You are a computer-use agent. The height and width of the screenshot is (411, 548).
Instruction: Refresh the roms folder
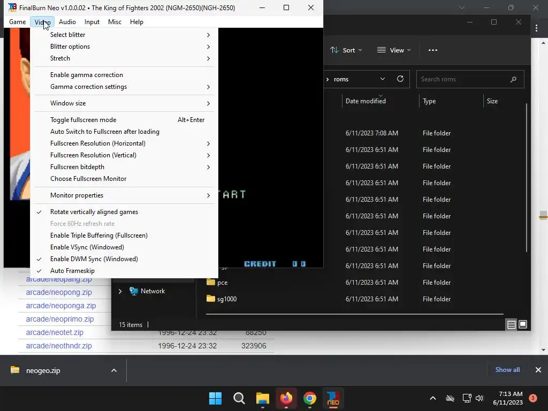[x=400, y=79]
